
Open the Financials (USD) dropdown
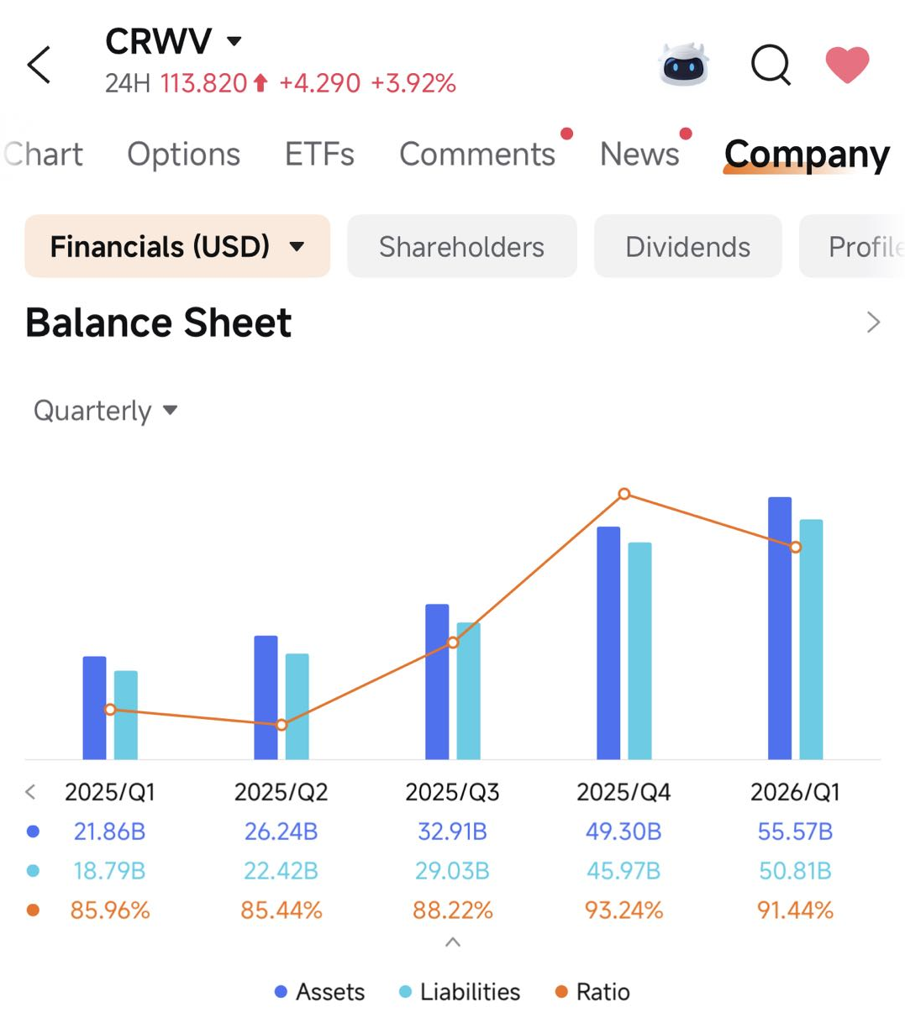pyautogui.click(x=177, y=246)
